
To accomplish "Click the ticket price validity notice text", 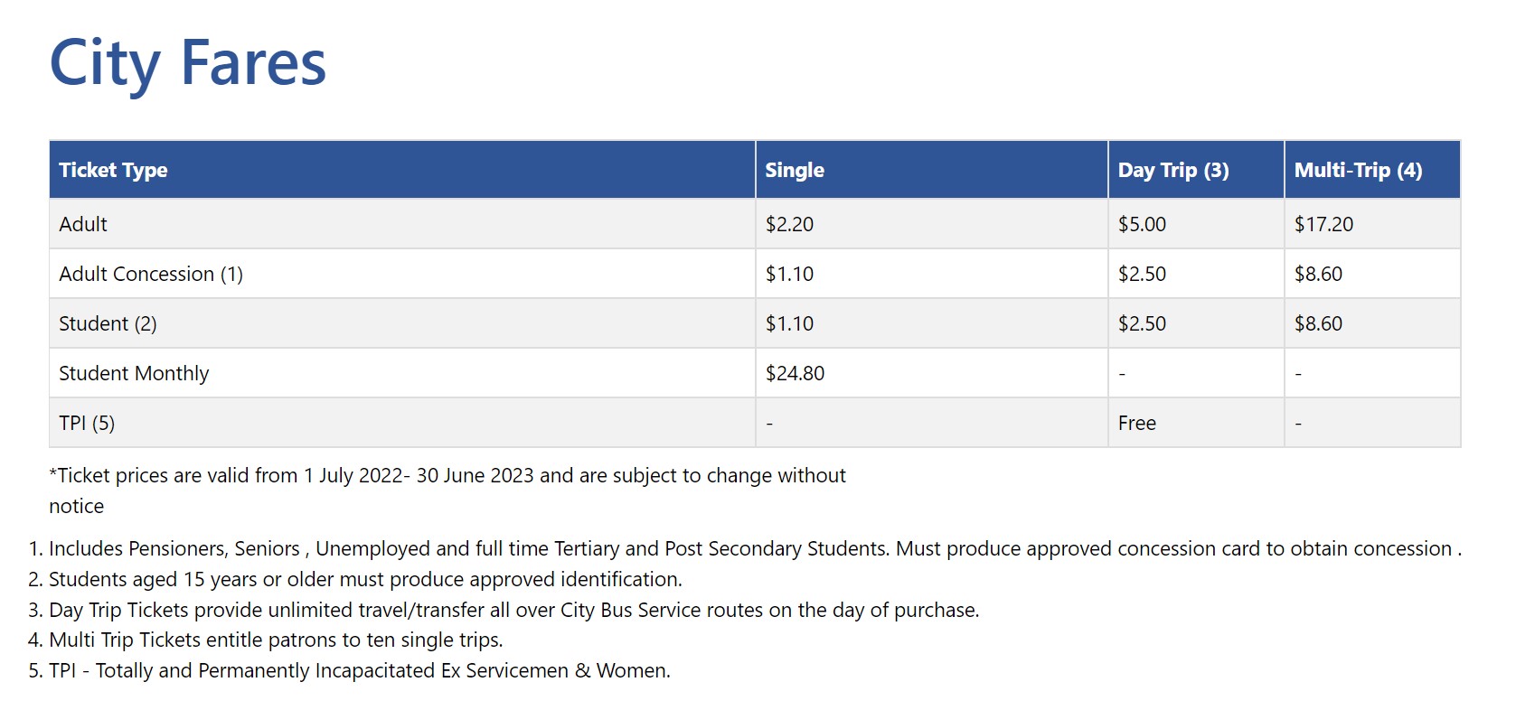I will [447, 490].
